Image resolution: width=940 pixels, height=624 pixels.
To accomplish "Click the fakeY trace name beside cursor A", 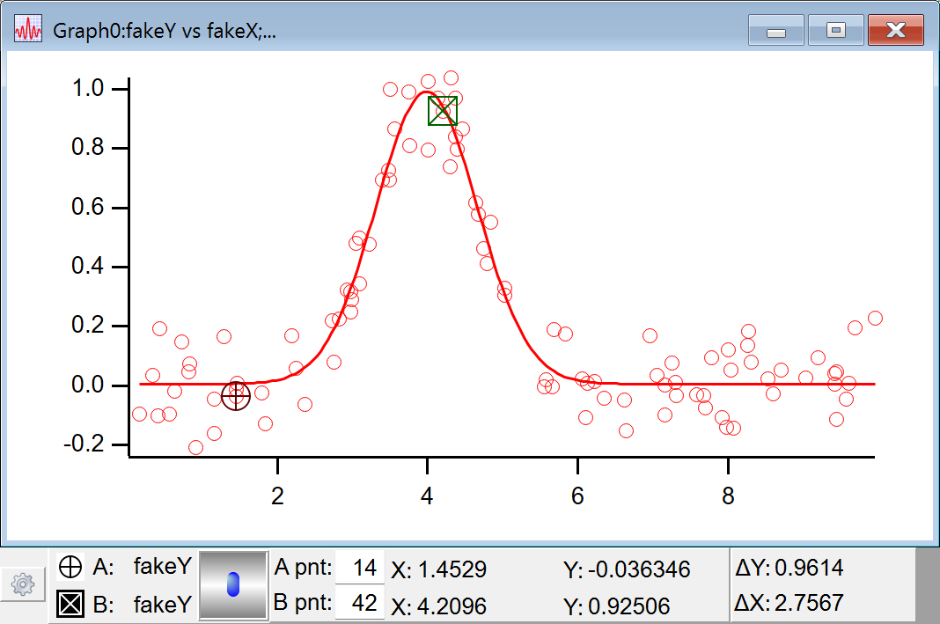I will 162,568.
